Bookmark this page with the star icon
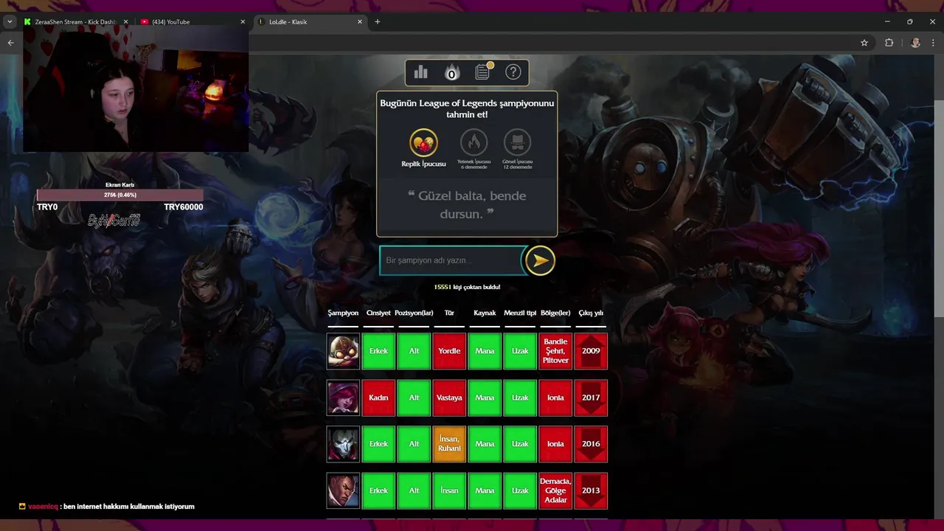Viewport: 944px width, 531px height. click(864, 43)
